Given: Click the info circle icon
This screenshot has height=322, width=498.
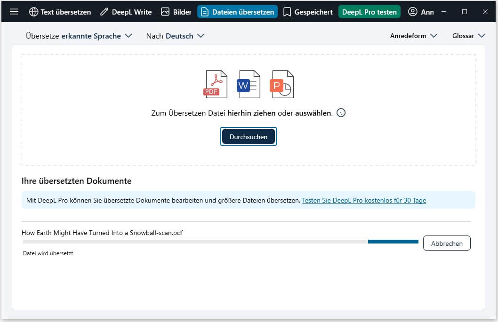Looking at the screenshot, I should 341,113.
